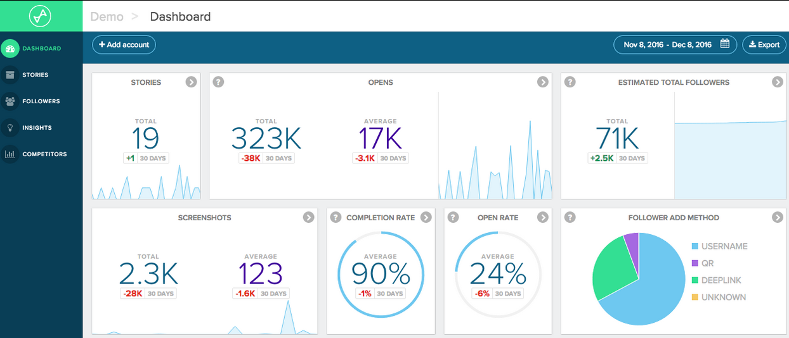This screenshot has height=338, width=789.
Task: Click the Competitors bar chart icon
Action: pyautogui.click(x=10, y=154)
